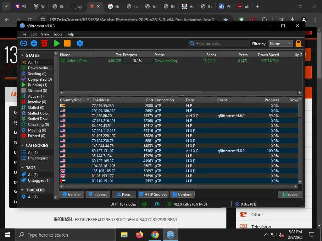The image size is (322, 241).
Task: Open the Tools menu
Action: [58, 34]
